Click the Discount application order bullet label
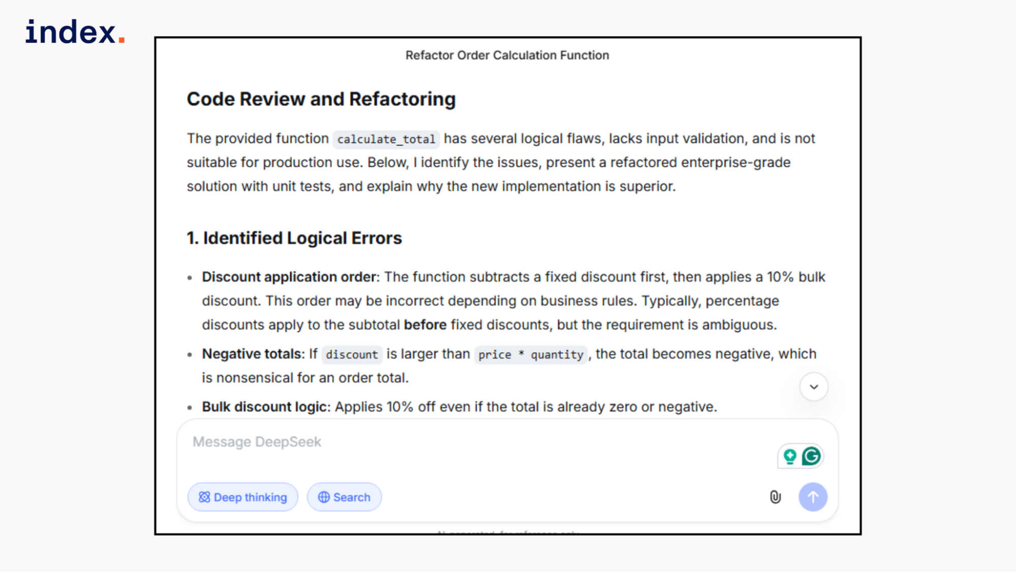 pyautogui.click(x=290, y=277)
